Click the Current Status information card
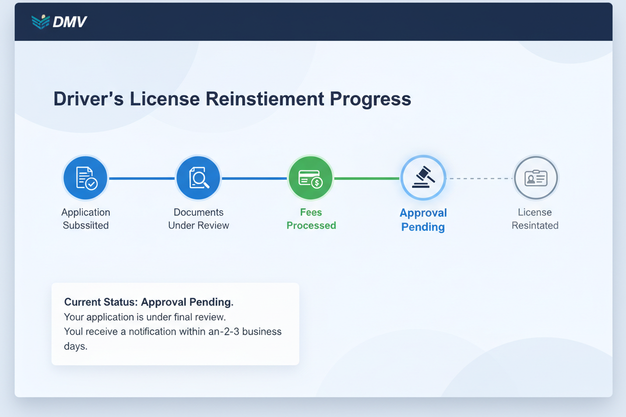 coord(175,324)
